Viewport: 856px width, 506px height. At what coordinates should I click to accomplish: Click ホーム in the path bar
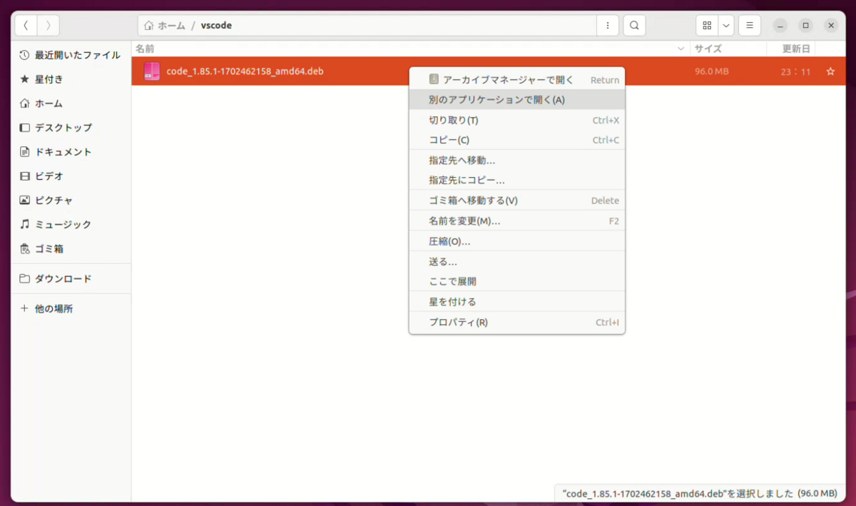point(170,25)
